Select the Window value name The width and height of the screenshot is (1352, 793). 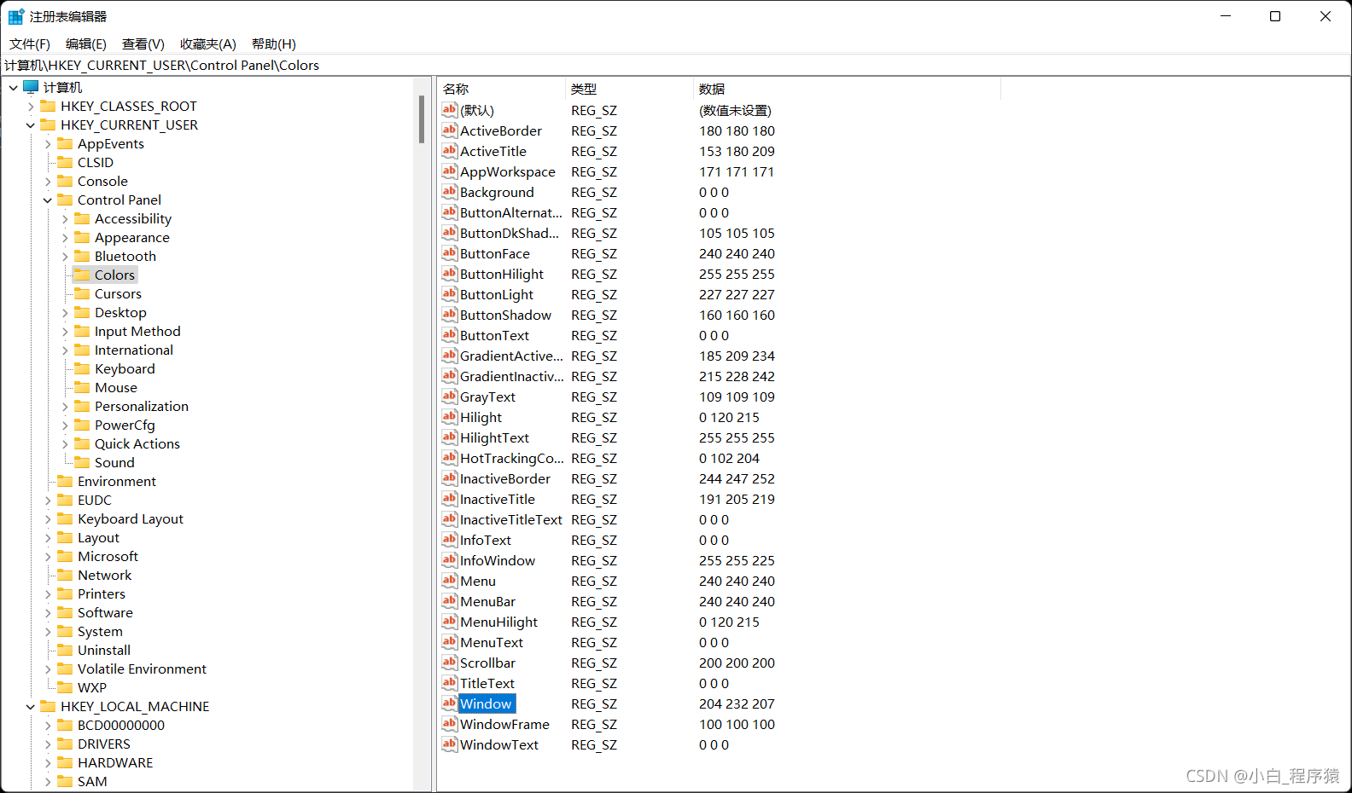[x=487, y=703]
